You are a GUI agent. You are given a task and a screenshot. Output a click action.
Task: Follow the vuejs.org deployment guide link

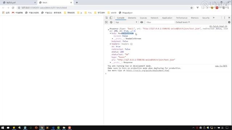148,71
